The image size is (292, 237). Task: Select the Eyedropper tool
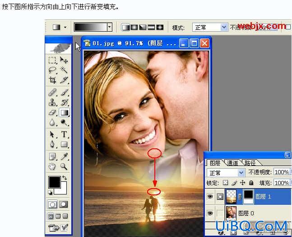pyautogui.click(x=64, y=156)
